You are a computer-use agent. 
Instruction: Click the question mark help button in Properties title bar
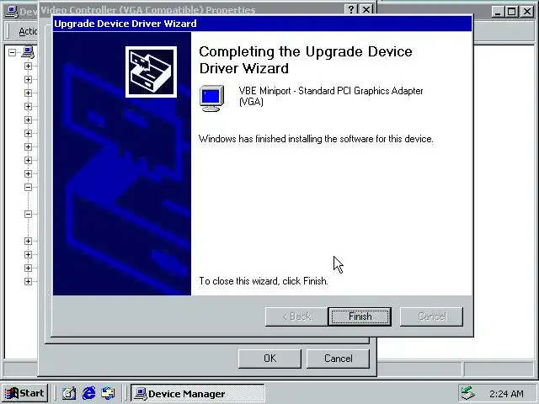click(x=351, y=9)
